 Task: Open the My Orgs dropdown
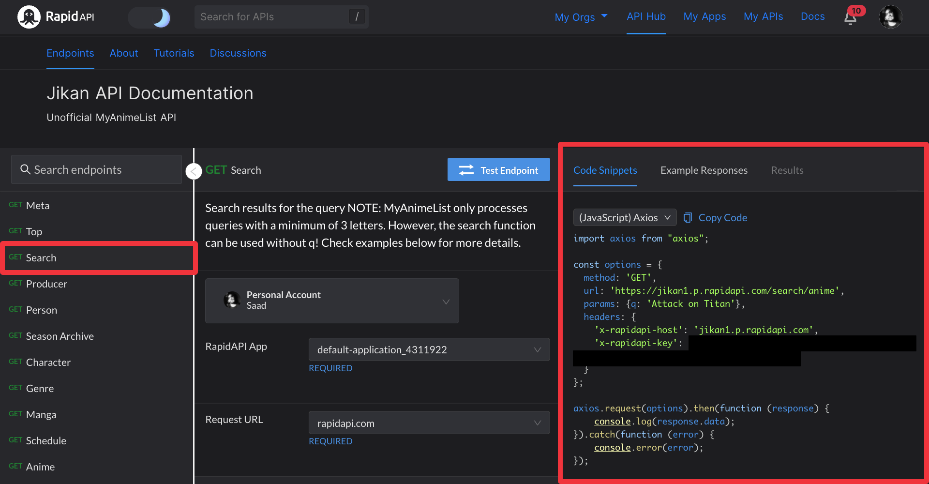tap(581, 17)
